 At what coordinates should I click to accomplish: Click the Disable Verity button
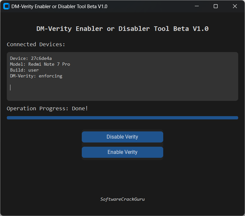(x=122, y=137)
